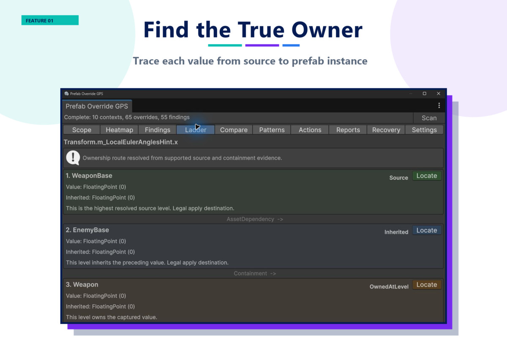Click the FEATURE 01 badge
The image size is (507, 338).
click(50, 20)
